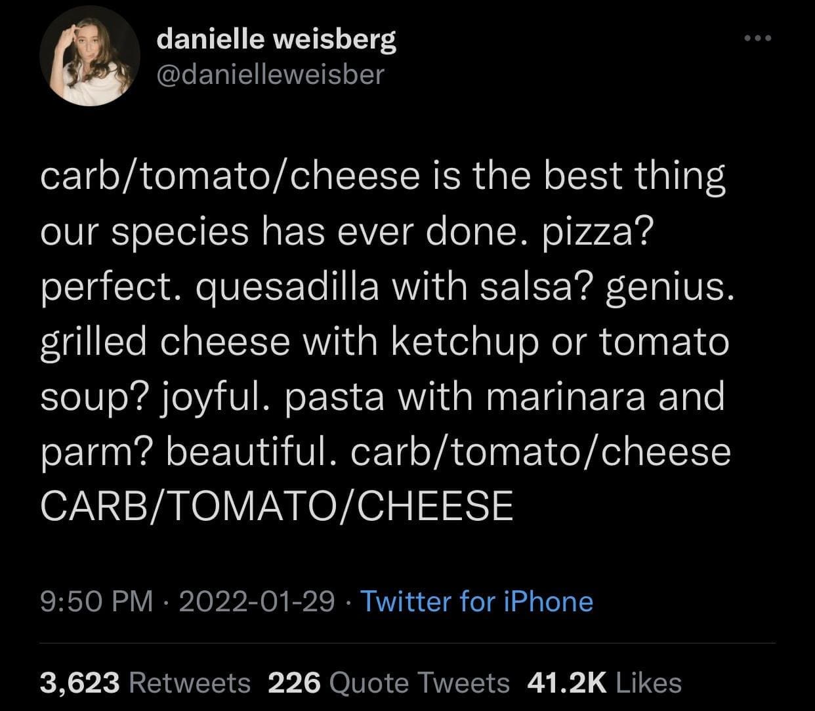The width and height of the screenshot is (815, 711).
Task: Open the Twitter for iPhone source link
Action: click(477, 601)
